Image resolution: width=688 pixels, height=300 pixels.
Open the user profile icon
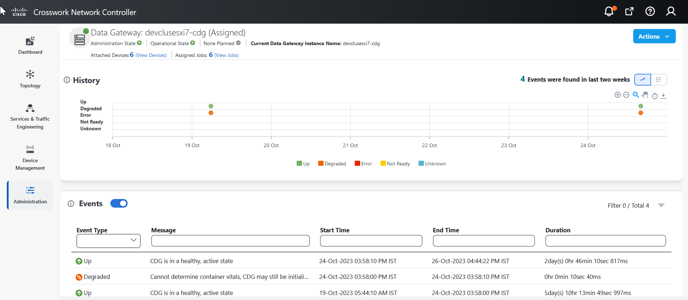click(x=671, y=11)
